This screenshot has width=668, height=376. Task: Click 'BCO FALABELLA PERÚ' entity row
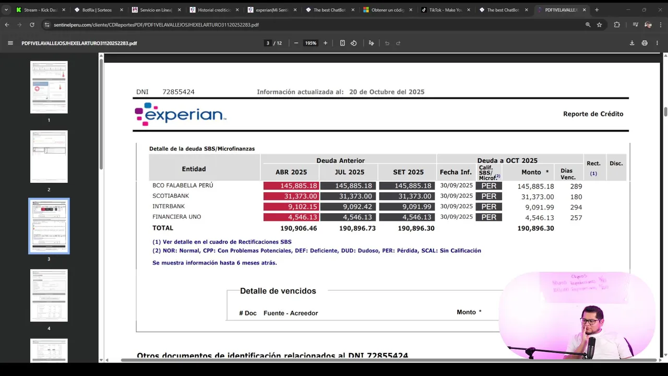[x=183, y=185]
